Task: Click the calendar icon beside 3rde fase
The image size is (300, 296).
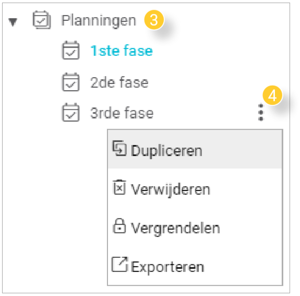Action: coord(71,112)
